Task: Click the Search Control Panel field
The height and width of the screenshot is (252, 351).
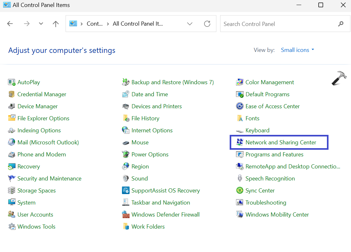Action: click(x=279, y=24)
